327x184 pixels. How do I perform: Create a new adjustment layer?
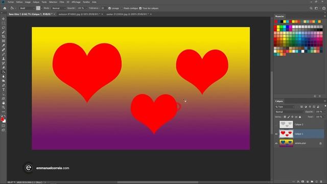pyautogui.click(x=308, y=182)
